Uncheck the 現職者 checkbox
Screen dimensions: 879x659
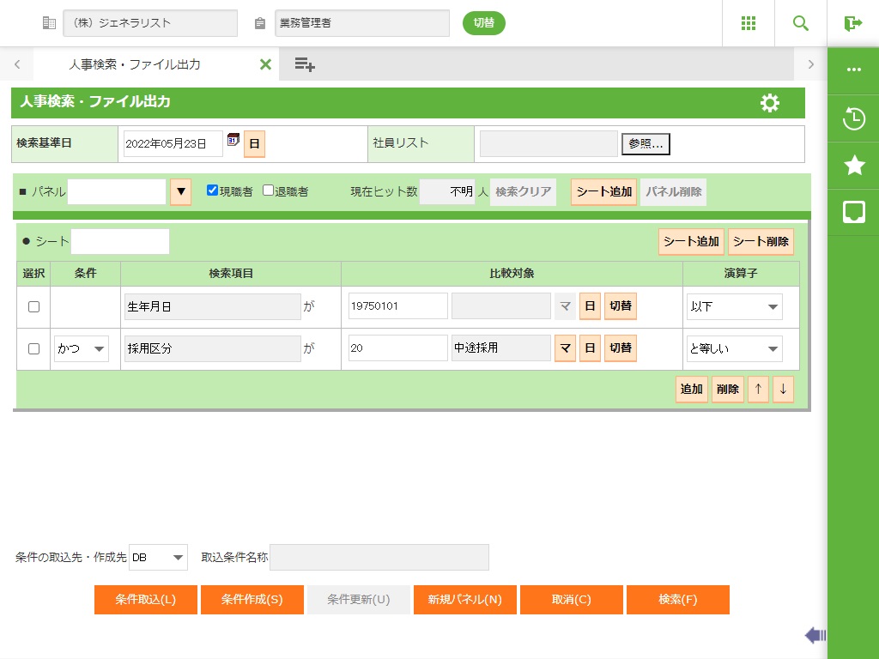tap(212, 190)
